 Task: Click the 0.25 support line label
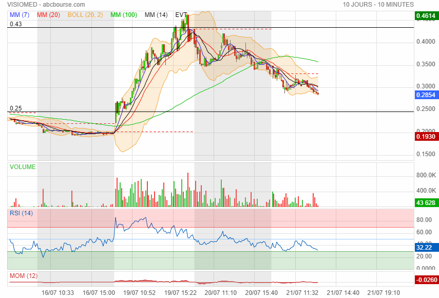tap(16, 108)
